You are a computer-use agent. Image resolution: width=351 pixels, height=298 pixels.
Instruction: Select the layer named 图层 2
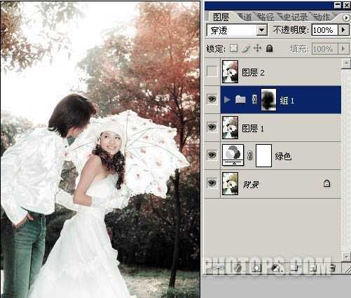[x=253, y=73]
